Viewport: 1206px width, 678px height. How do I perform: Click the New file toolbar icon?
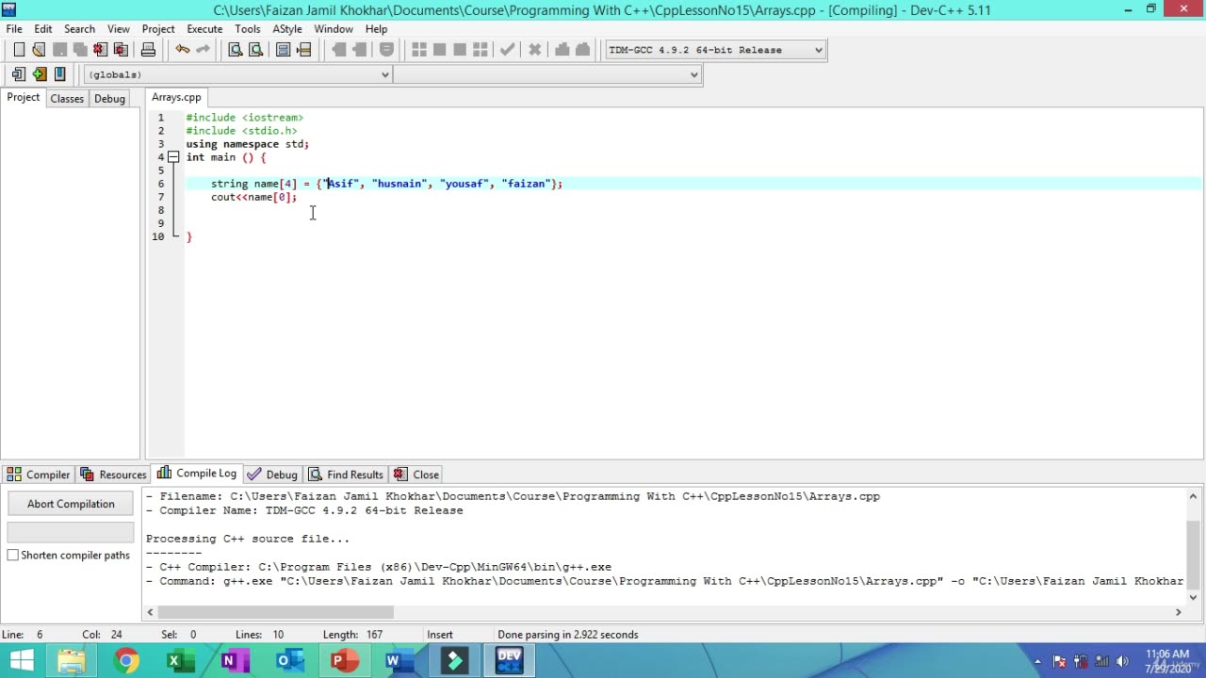coord(19,50)
